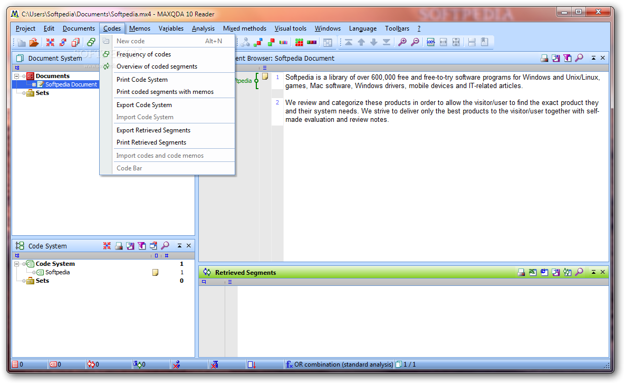The width and height of the screenshot is (625, 384).
Task: Select the Softpedia code in Code System
Action: (x=57, y=272)
